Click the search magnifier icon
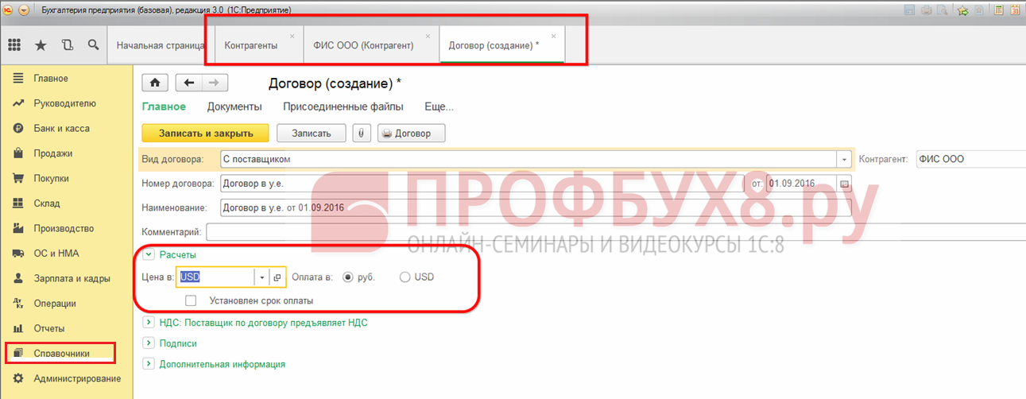The height and width of the screenshot is (399, 1026). click(x=94, y=45)
